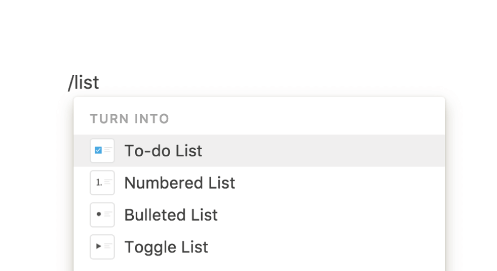Click the Numbered List icon

[102, 183]
